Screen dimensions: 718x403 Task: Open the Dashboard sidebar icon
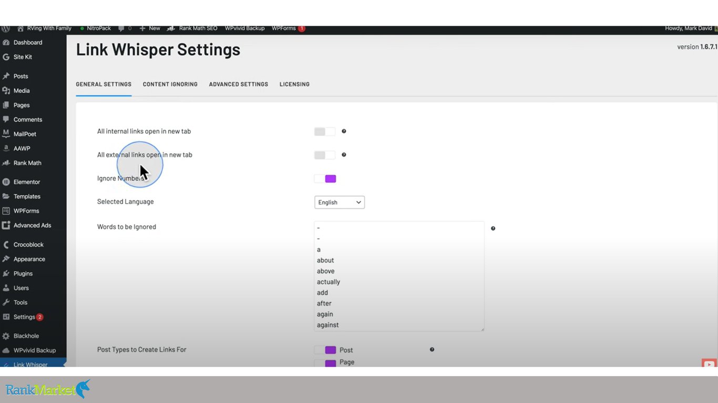(x=6, y=43)
